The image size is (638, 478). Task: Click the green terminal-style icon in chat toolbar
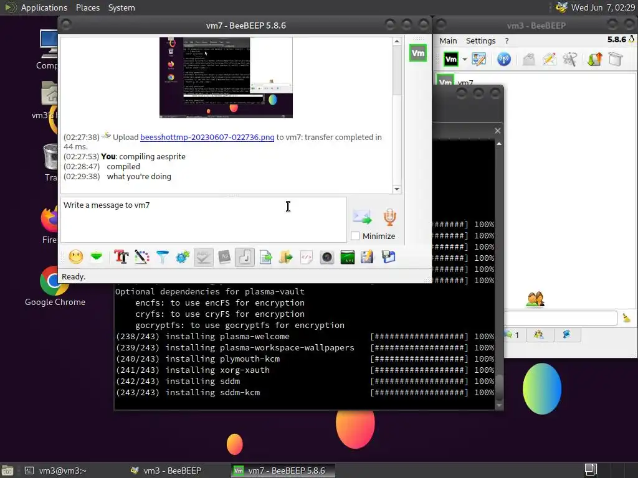347,257
